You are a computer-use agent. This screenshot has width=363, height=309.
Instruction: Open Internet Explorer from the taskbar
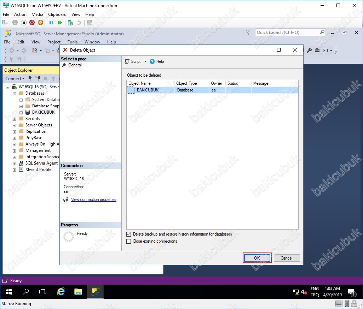[60, 292]
